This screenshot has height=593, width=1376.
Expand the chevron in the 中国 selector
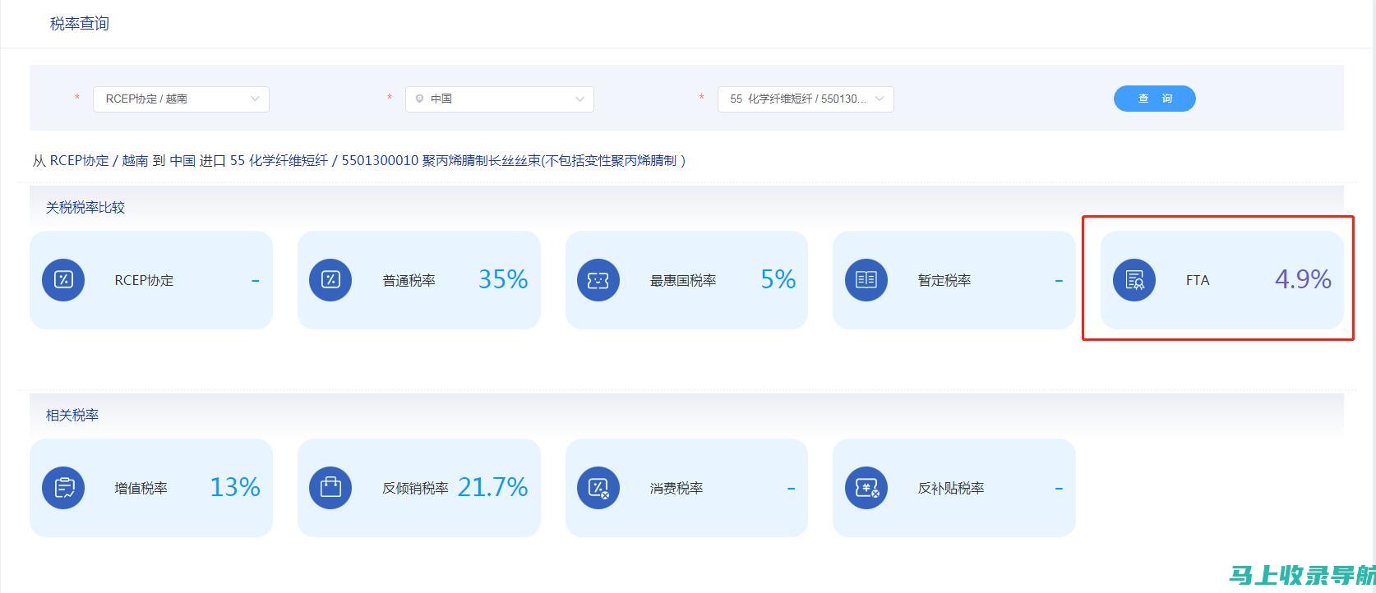click(579, 99)
